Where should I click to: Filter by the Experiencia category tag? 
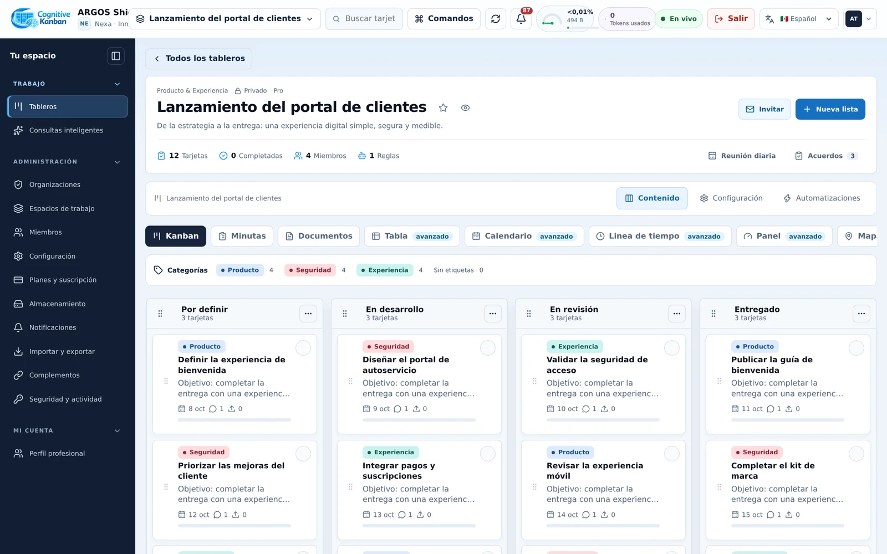[385, 270]
